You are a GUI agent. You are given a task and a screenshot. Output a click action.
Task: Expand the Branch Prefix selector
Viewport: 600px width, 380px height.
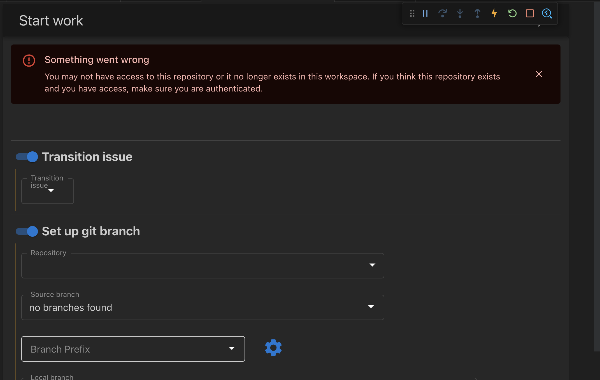point(232,349)
